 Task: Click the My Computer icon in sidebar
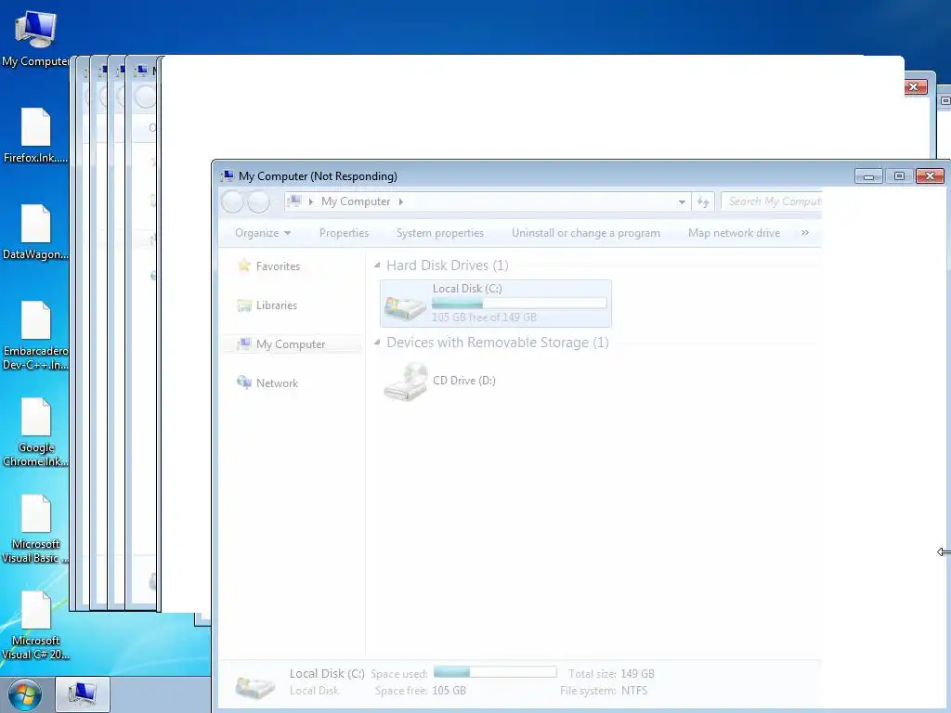coord(244,344)
